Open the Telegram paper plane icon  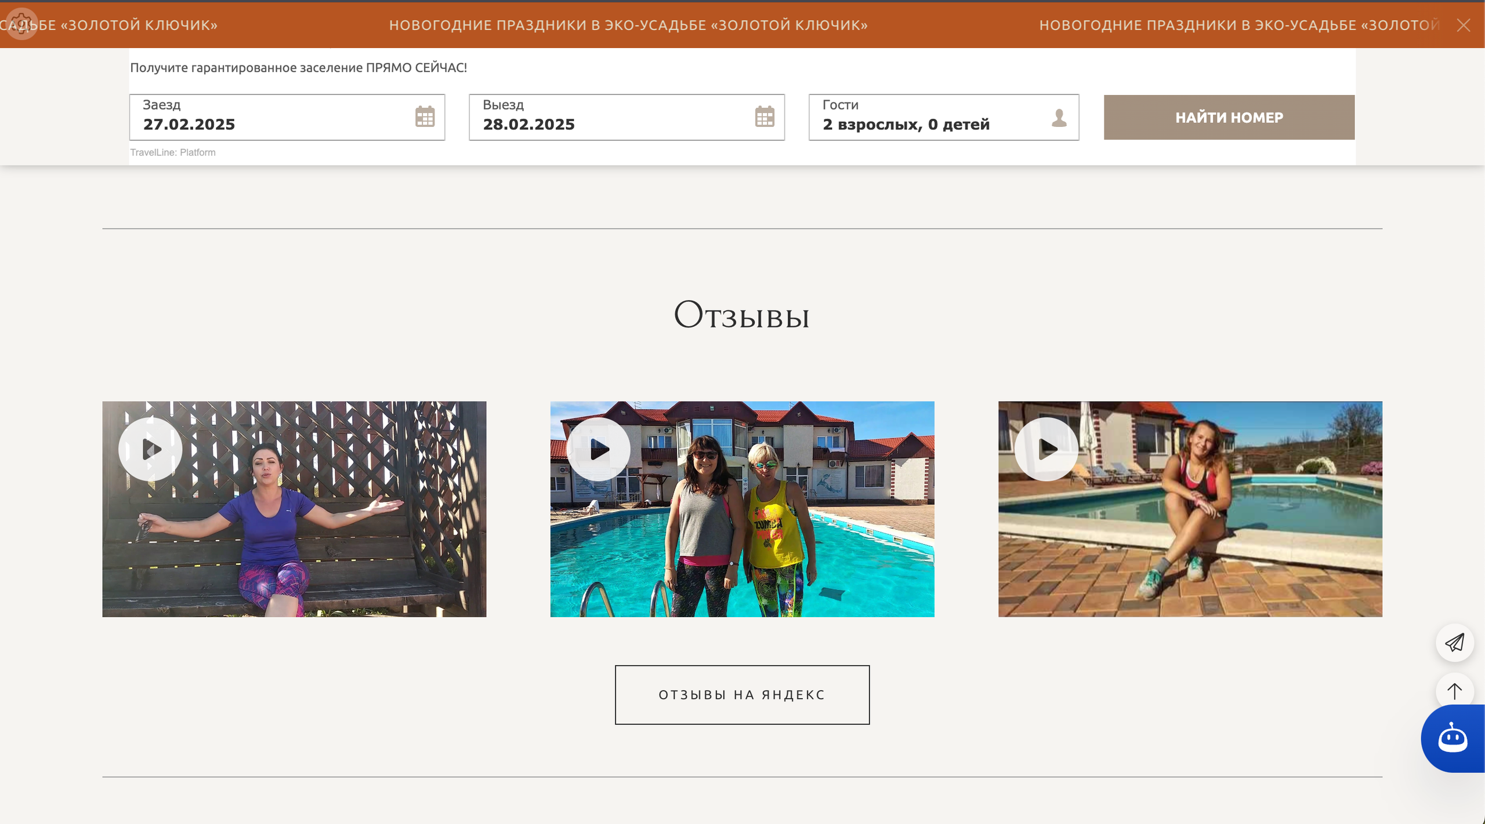coord(1454,643)
